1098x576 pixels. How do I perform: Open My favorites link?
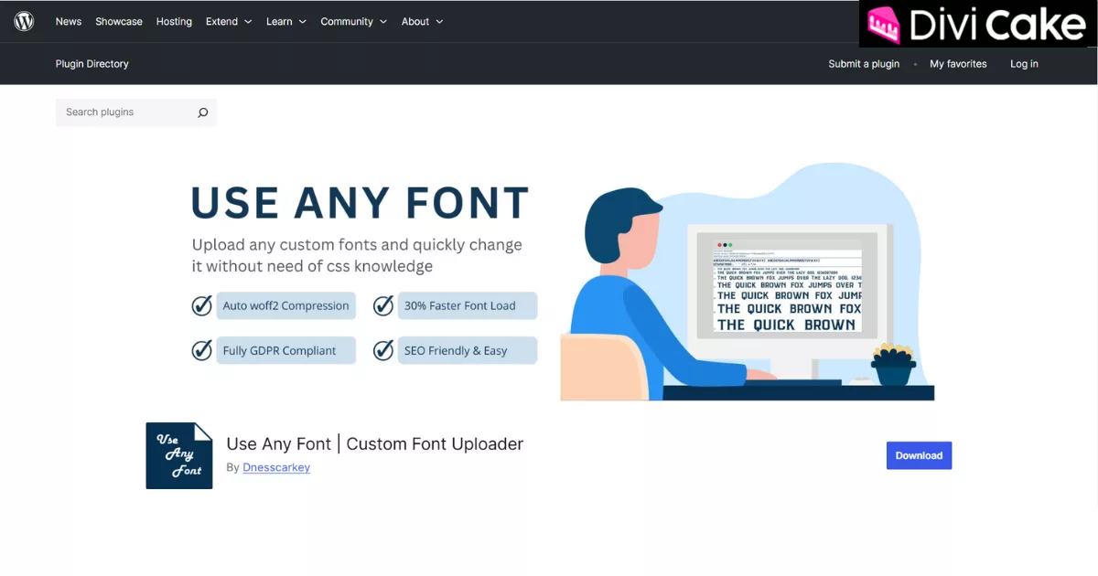(958, 64)
